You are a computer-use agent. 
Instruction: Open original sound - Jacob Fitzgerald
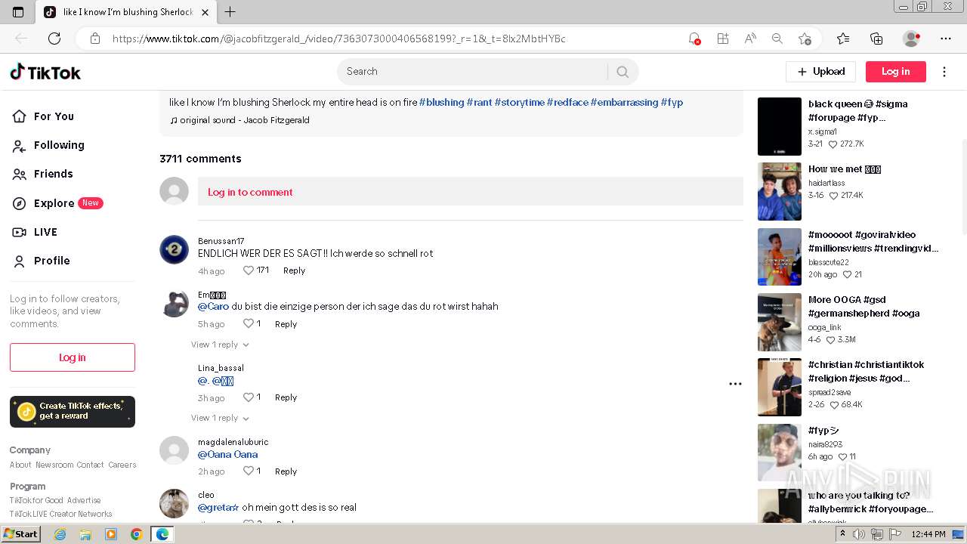(x=239, y=120)
